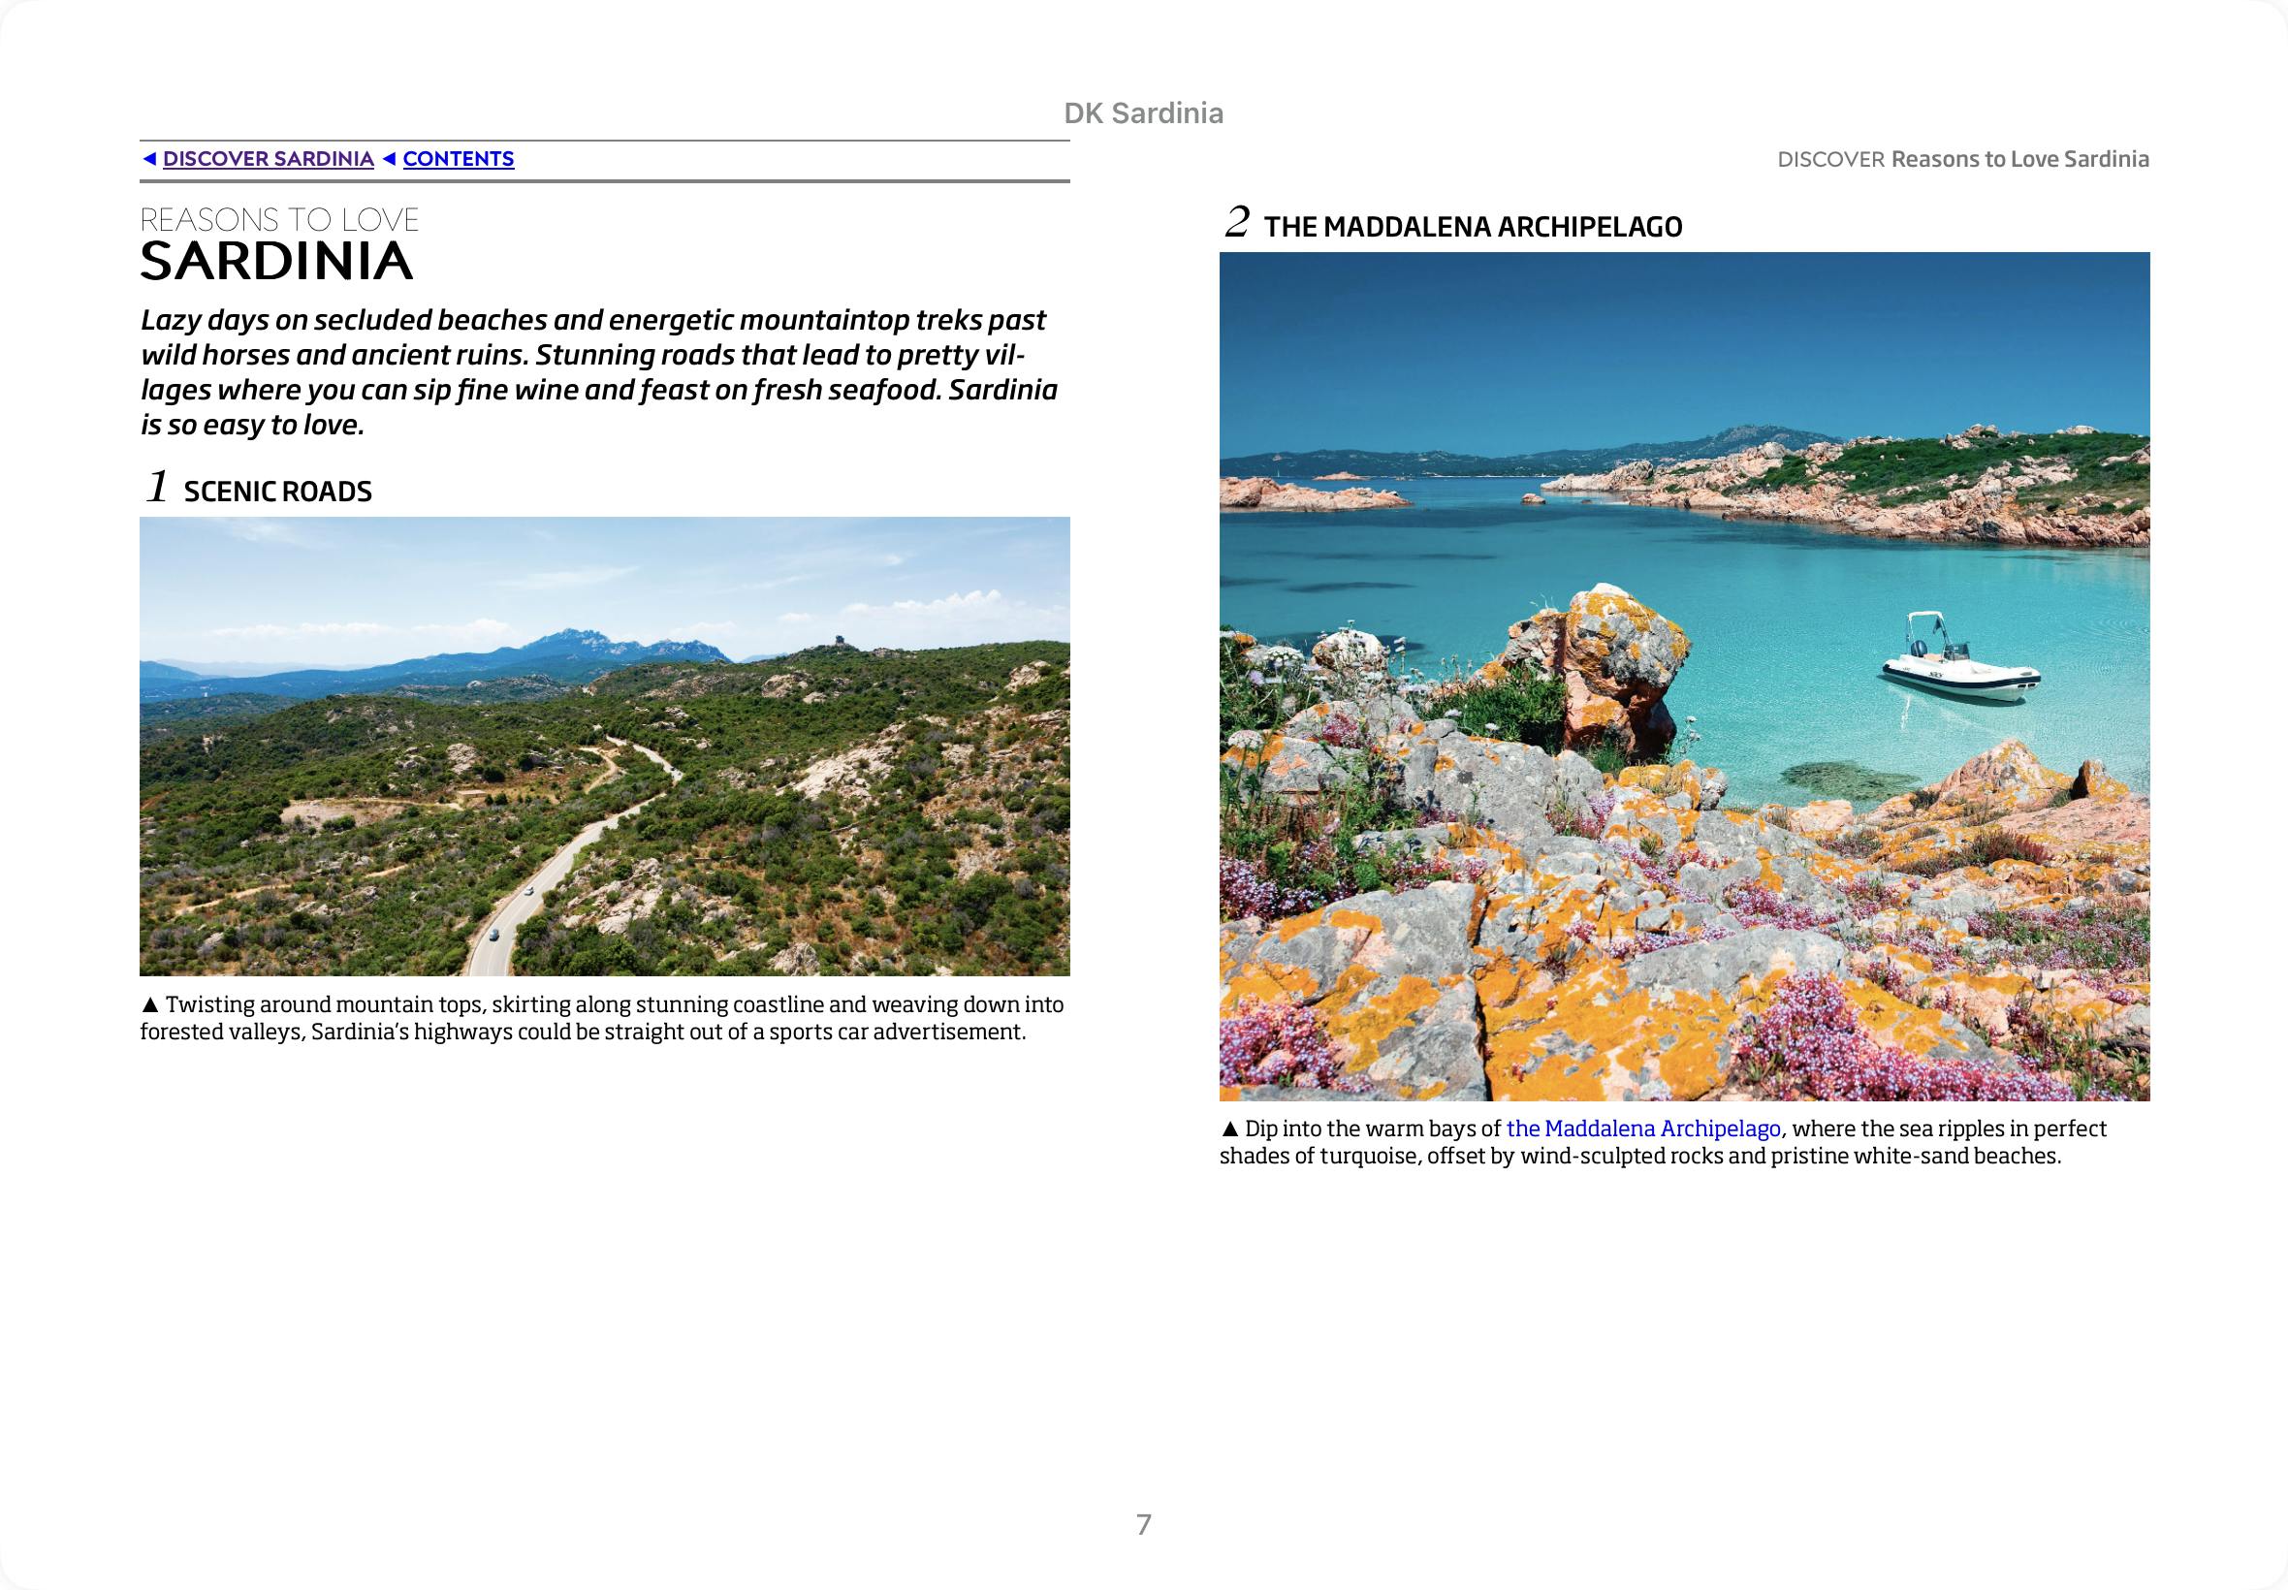
Task: Click the back arrow before DISCOVER SARDINIA
Action: [149, 159]
